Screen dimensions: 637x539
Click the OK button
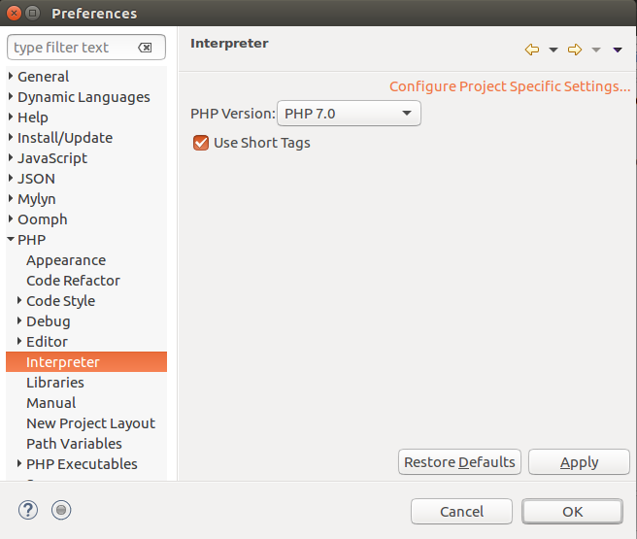572,512
